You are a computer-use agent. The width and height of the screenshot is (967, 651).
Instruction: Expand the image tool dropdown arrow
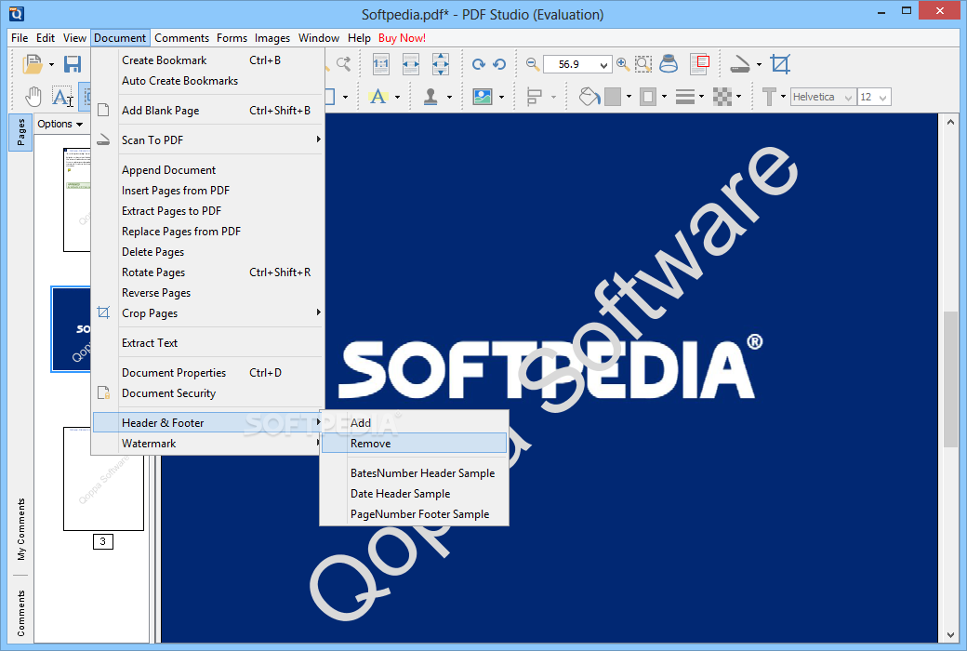pyautogui.click(x=501, y=97)
